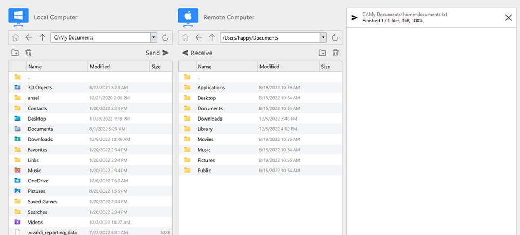Viewport: 520px width, 235px height.
Task: Go to home folder on local computer
Action: pyautogui.click(x=16, y=37)
